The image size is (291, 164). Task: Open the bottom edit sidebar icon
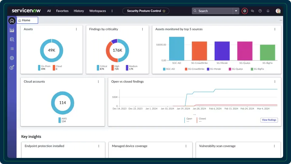[12, 67]
